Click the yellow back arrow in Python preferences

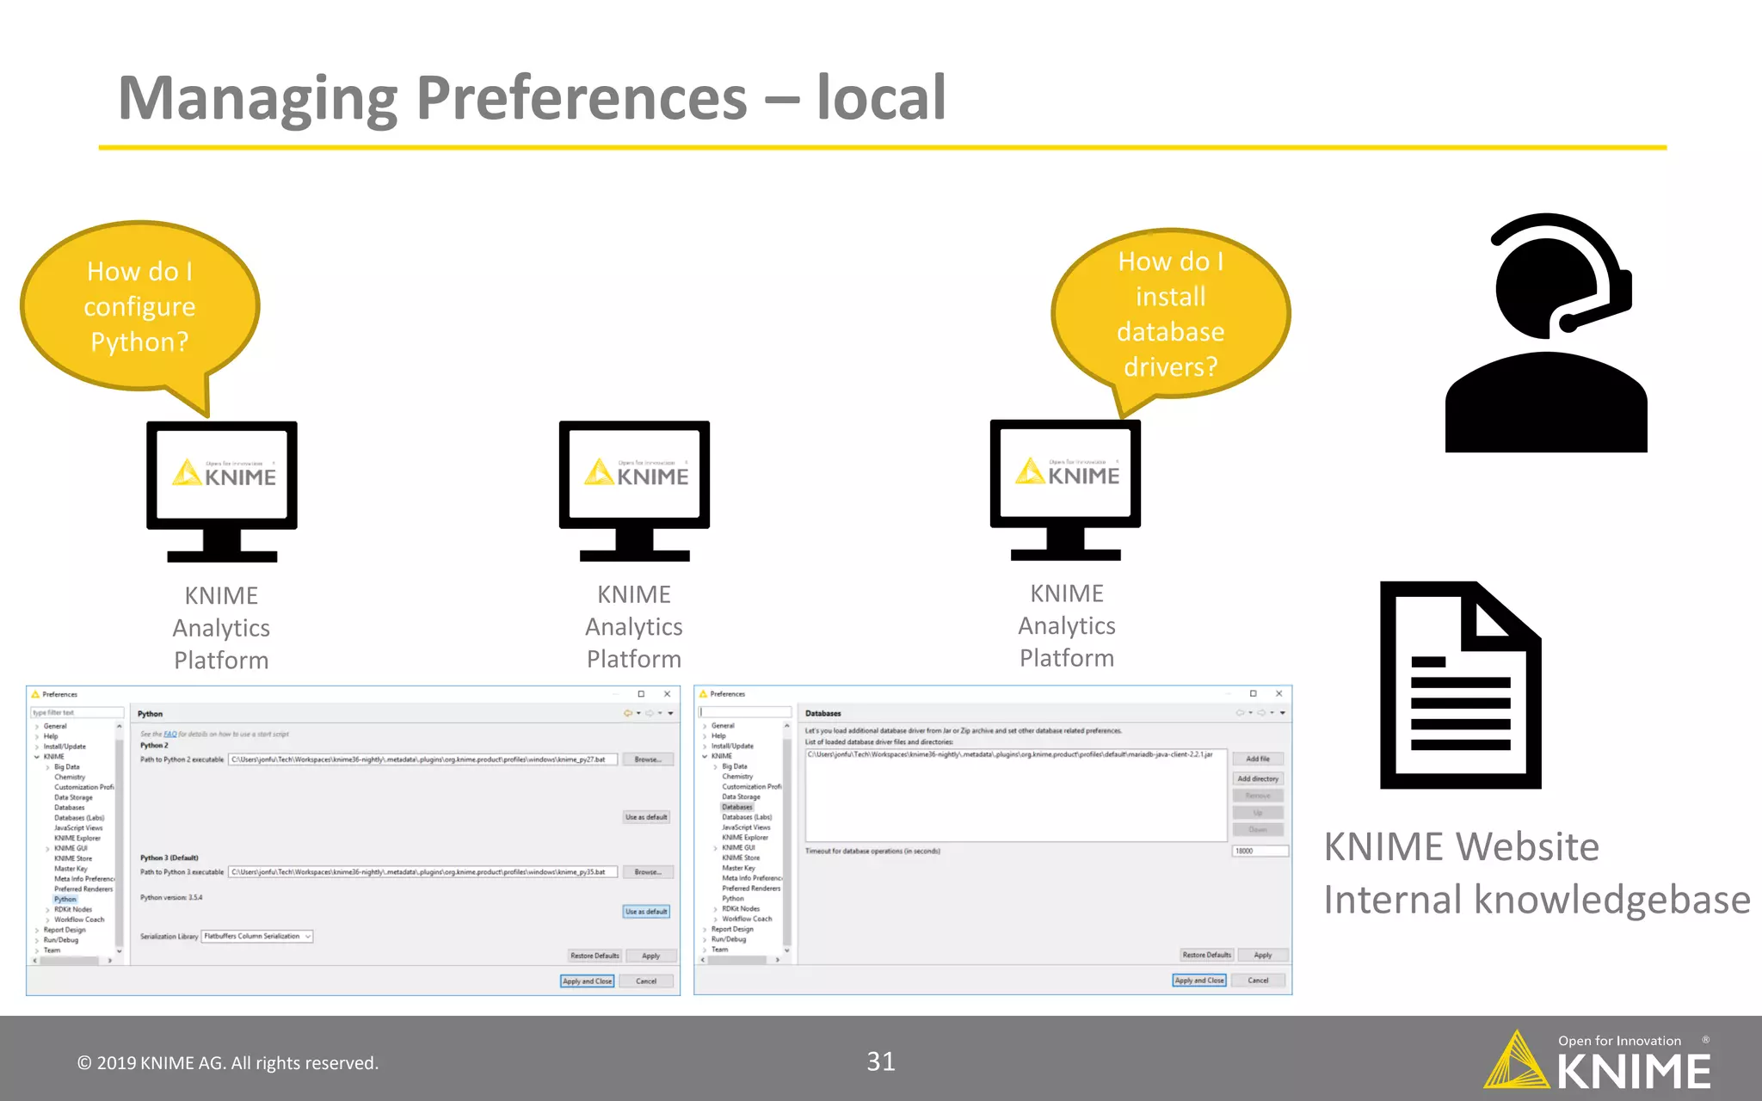tap(628, 713)
